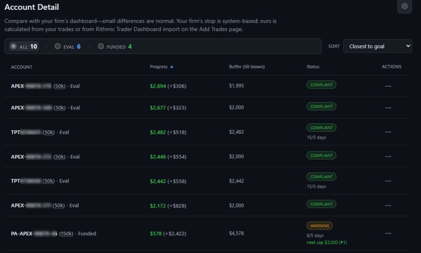Select the FUNDED 4 radio filter
This screenshot has width=421, height=253.
[x=115, y=46]
